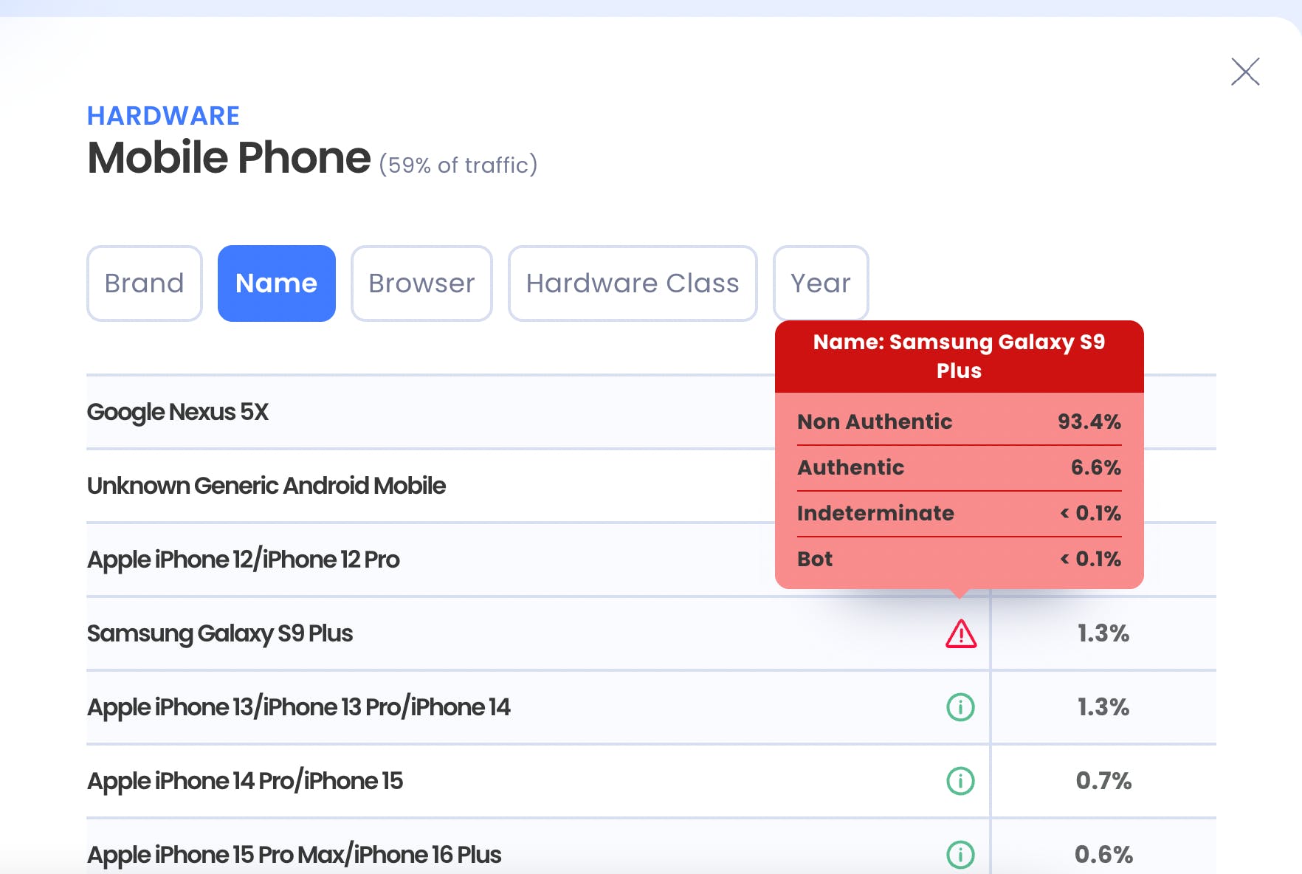Screen dimensions: 1302x874
Task: Click 1.3% value for iPhone 13 row
Action: (x=1103, y=707)
